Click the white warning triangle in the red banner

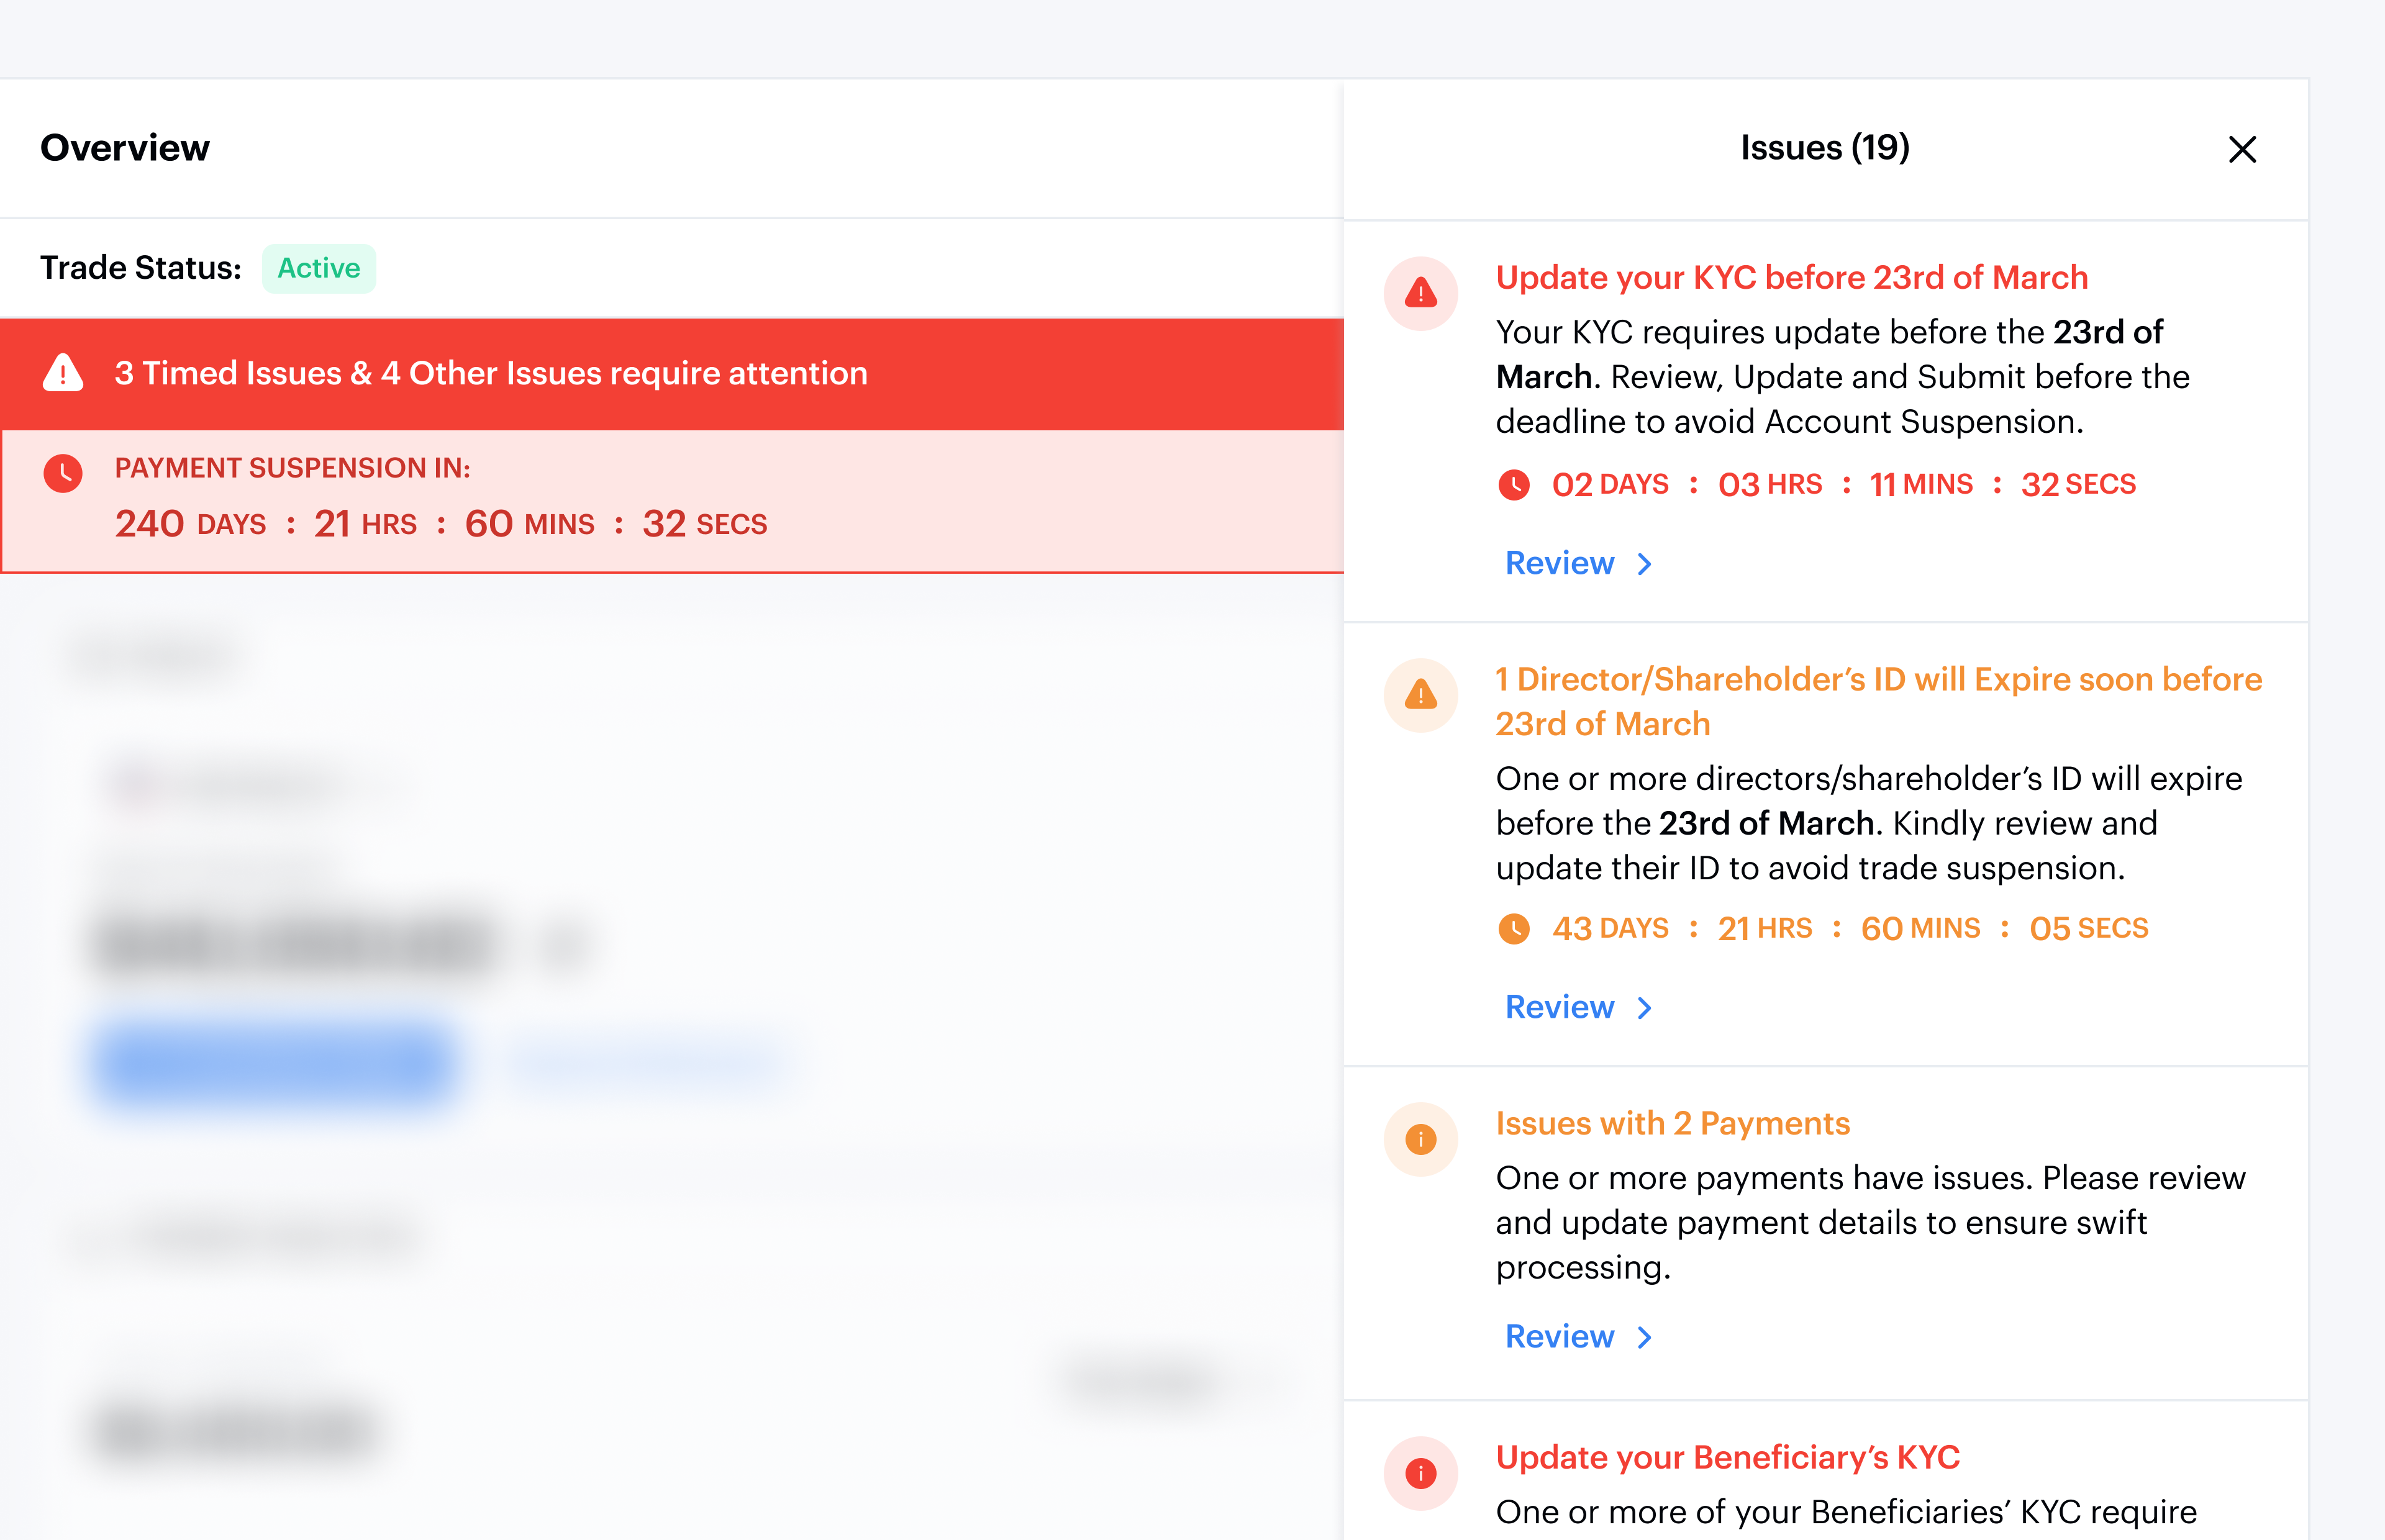63,373
